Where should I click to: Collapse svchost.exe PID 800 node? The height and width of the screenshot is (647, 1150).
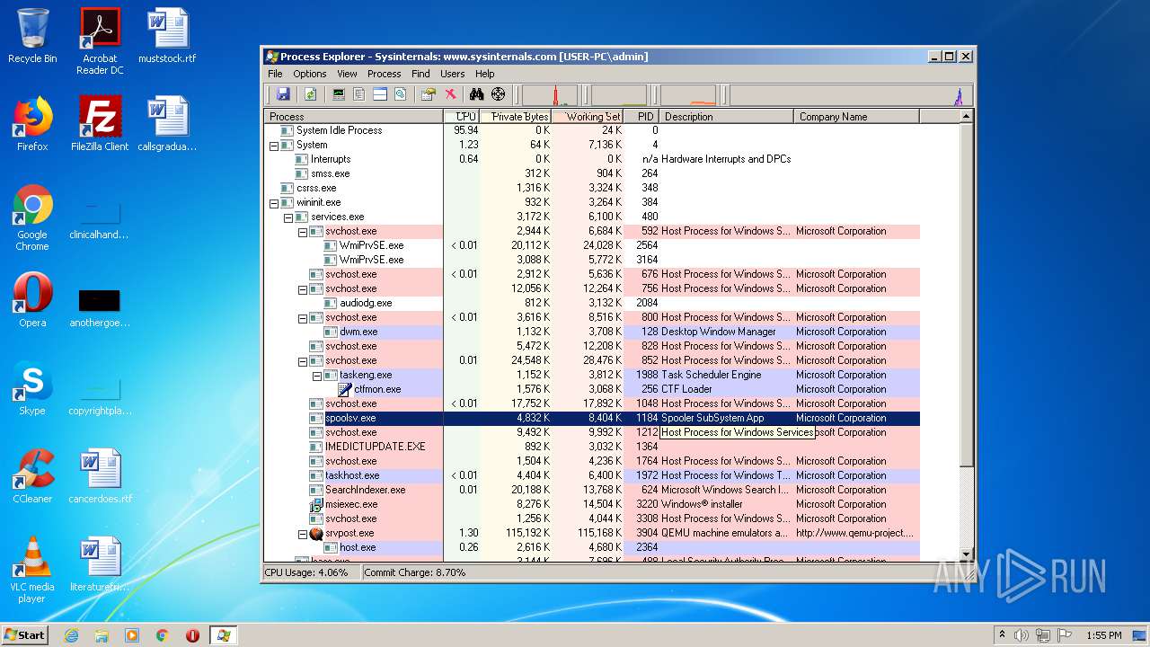(303, 317)
